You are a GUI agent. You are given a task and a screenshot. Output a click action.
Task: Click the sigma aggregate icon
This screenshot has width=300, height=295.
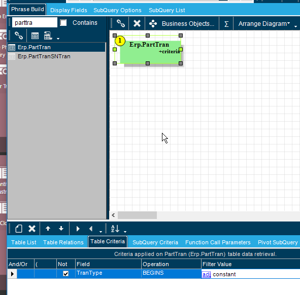pos(226,24)
